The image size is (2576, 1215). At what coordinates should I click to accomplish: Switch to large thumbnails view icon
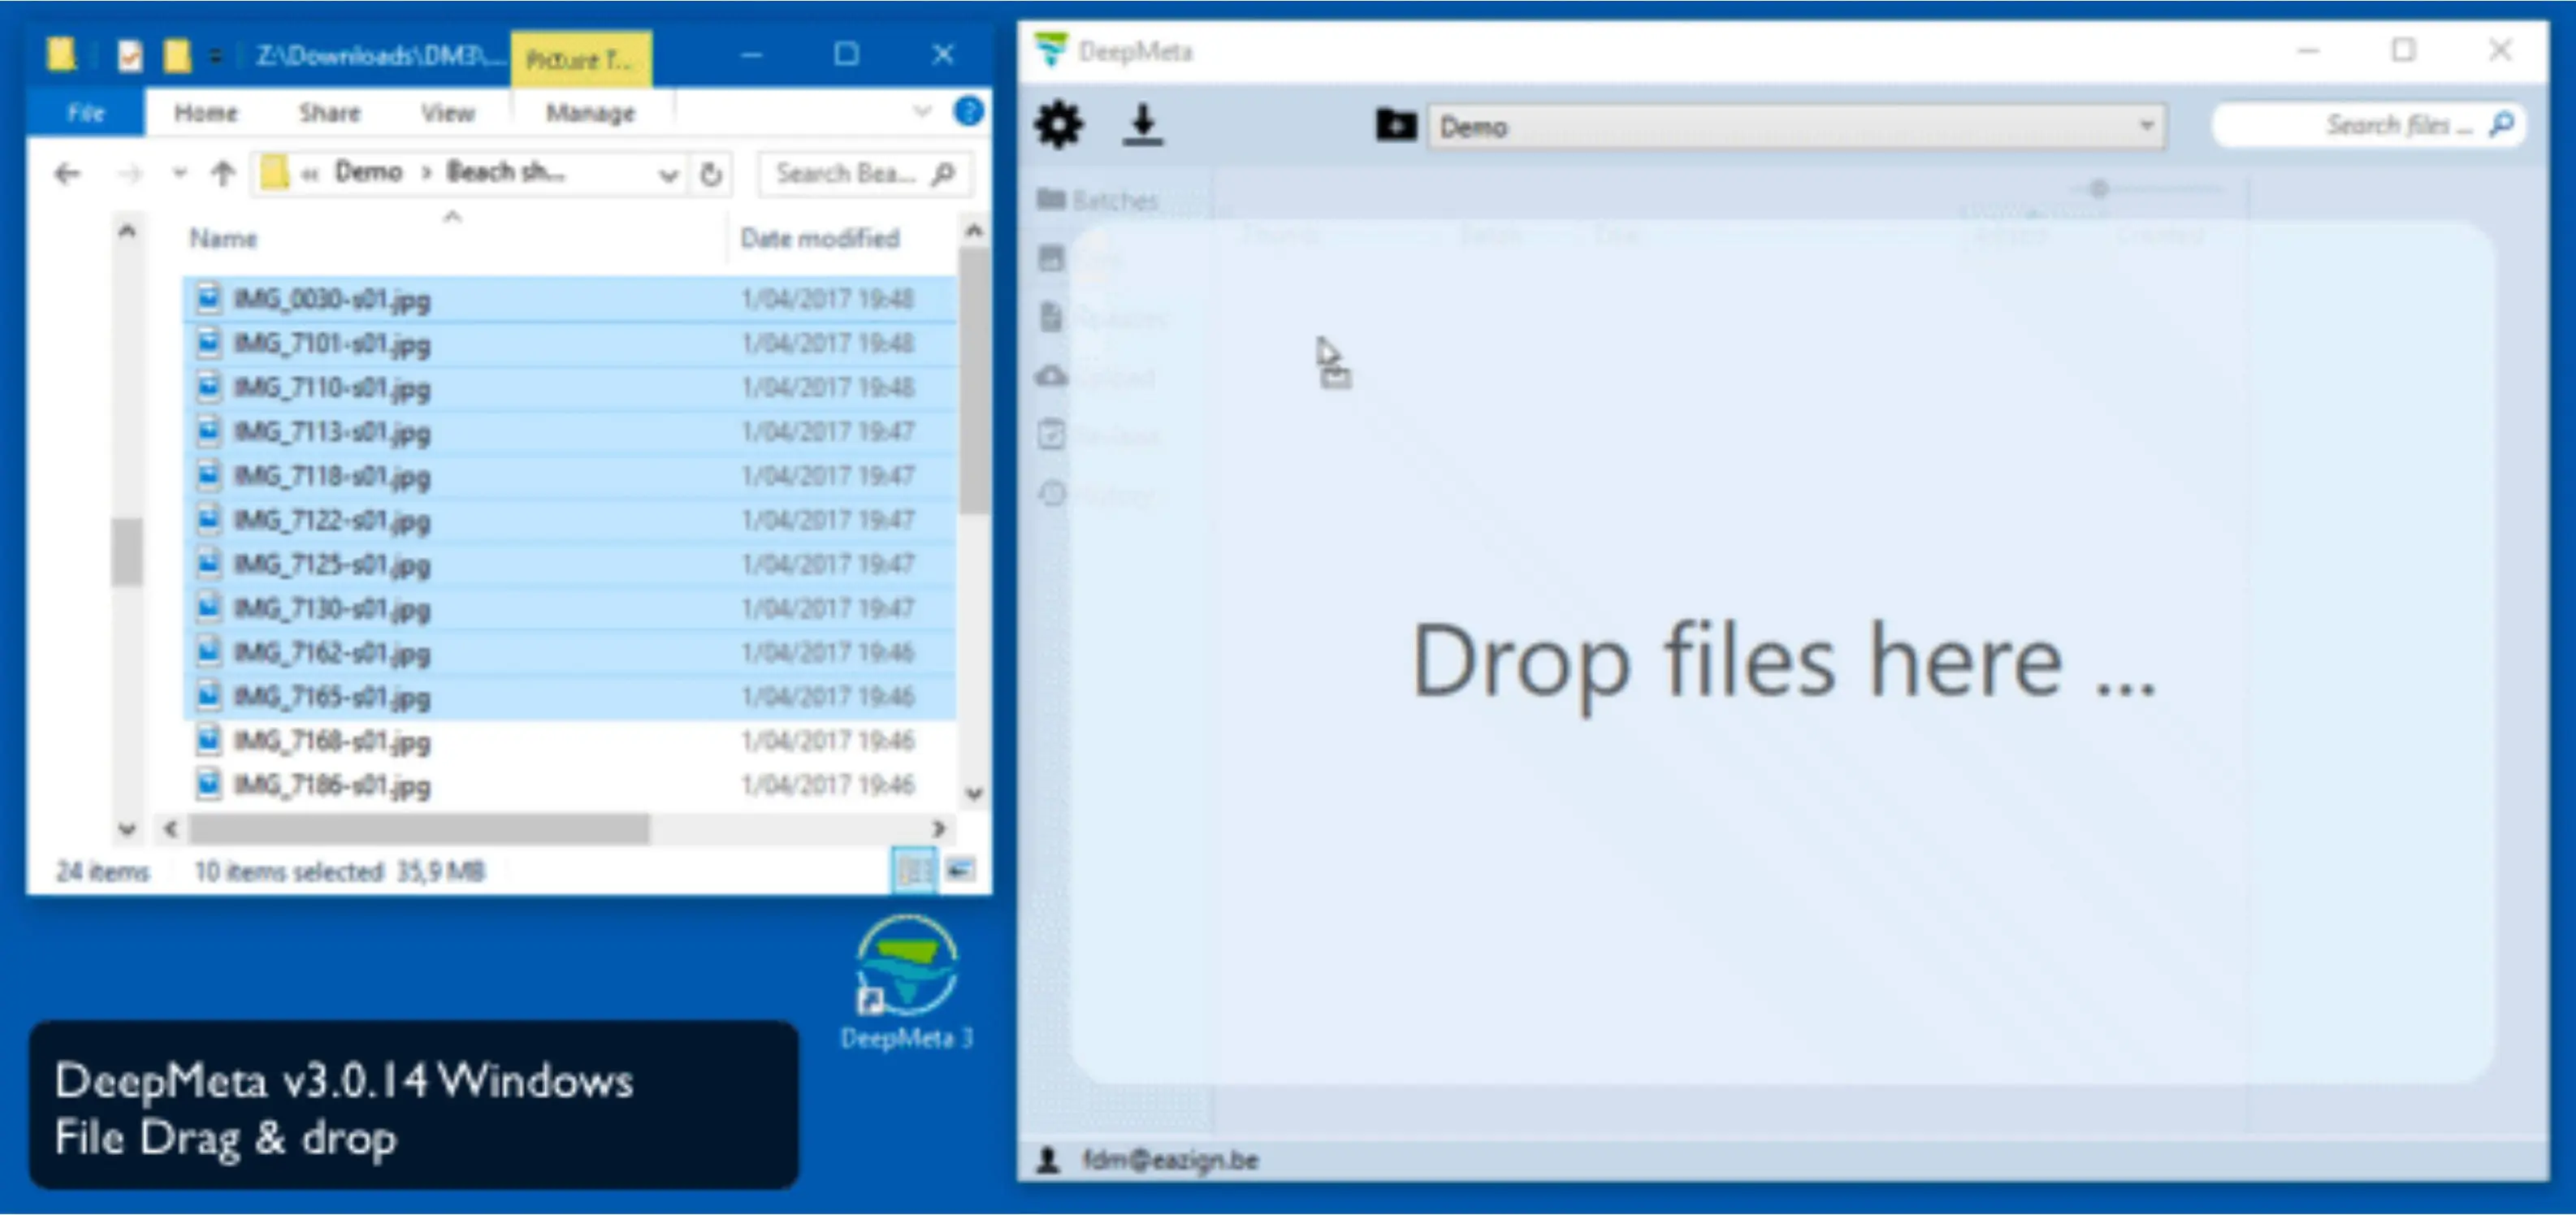pyautogui.click(x=960, y=870)
